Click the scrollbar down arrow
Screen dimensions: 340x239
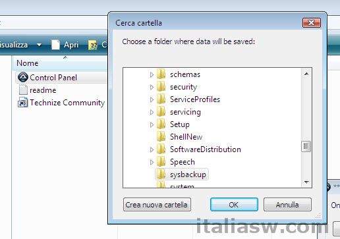point(306,182)
